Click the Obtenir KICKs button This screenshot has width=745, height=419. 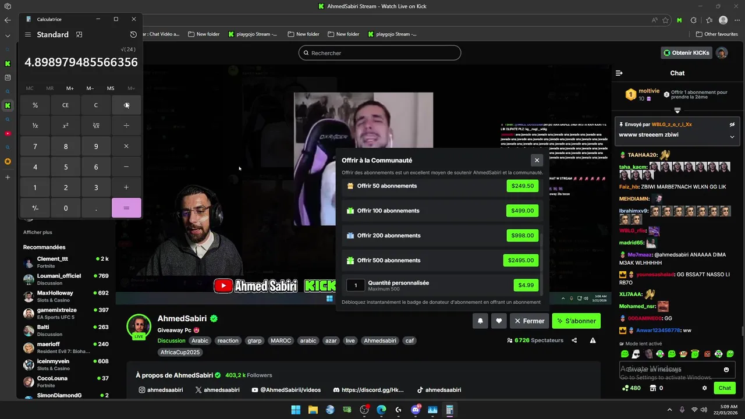687,53
